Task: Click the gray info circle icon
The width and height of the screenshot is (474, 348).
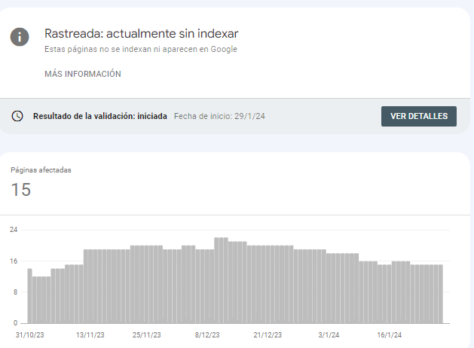Action: 20,37
